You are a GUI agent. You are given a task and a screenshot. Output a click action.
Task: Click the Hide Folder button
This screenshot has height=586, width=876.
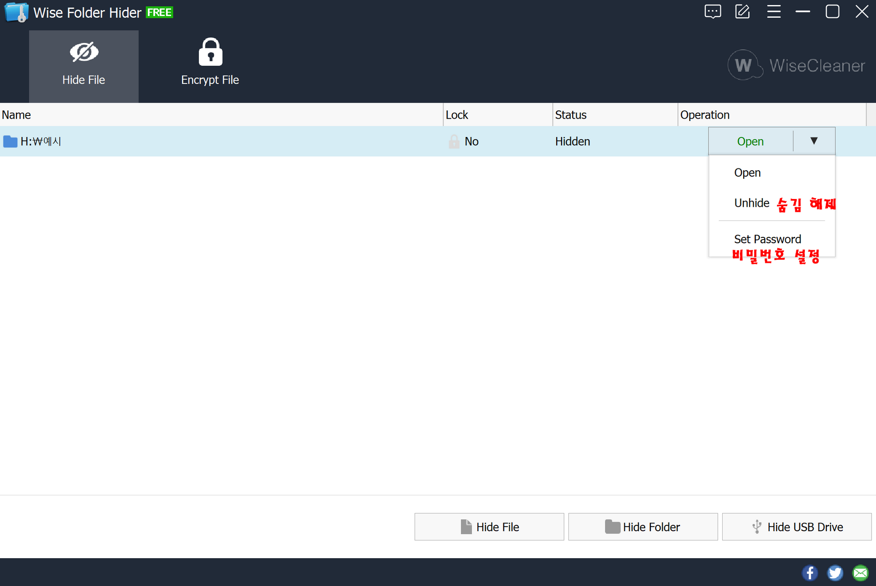tap(643, 527)
